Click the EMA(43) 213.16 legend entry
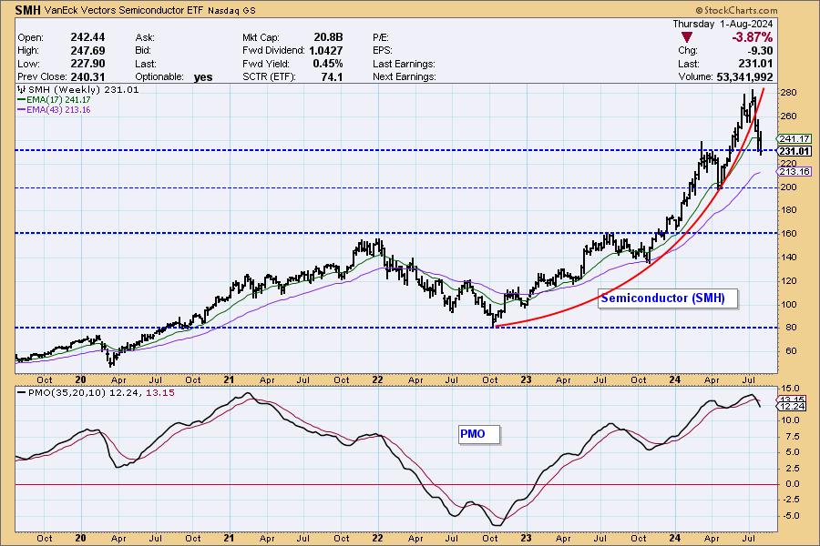The height and width of the screenshot is (546, 820). [x=54, y=110]
